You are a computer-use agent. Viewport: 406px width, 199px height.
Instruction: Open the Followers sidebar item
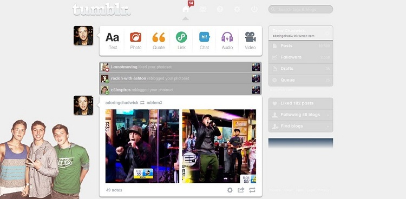(300, 57)
